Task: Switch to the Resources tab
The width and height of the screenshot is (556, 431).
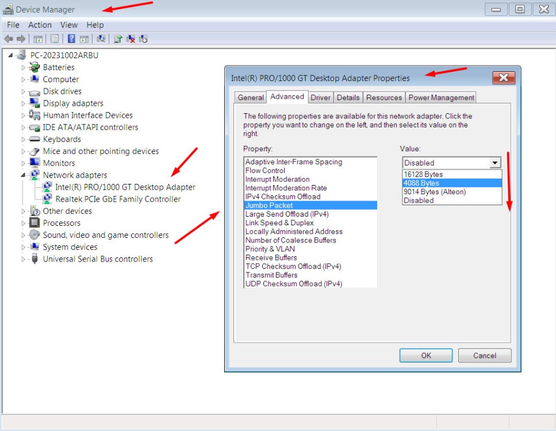Action: pos(384,98)
